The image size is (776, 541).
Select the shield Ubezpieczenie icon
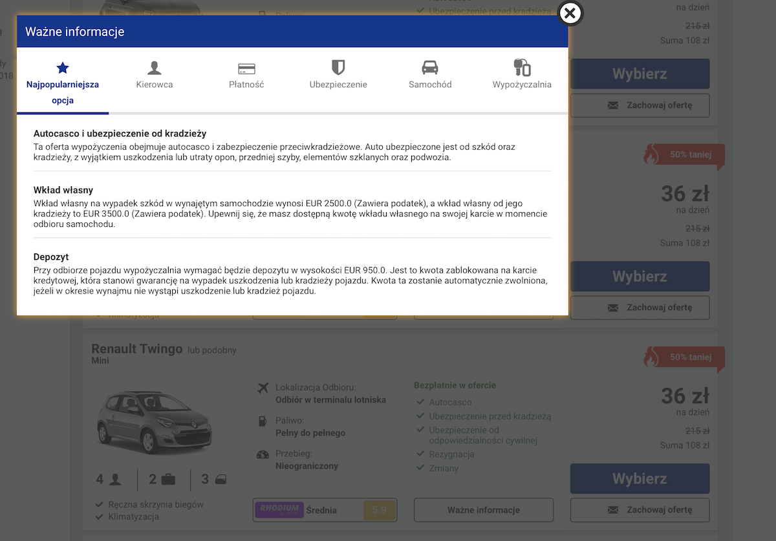tap(338, 67)
